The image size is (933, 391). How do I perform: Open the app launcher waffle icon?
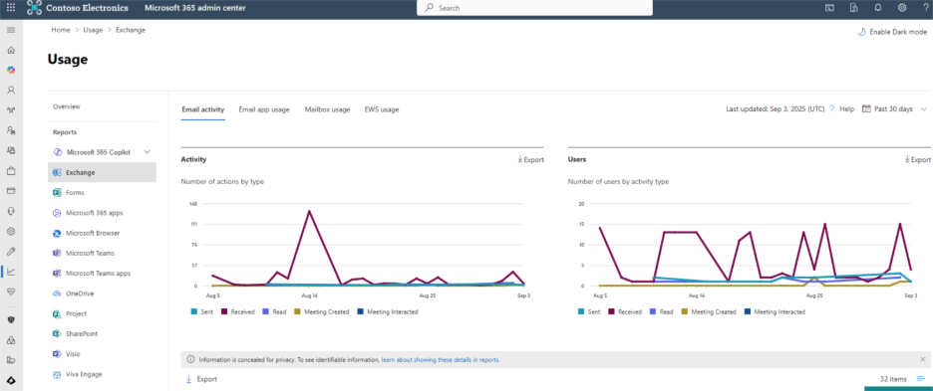coord(11,8)
